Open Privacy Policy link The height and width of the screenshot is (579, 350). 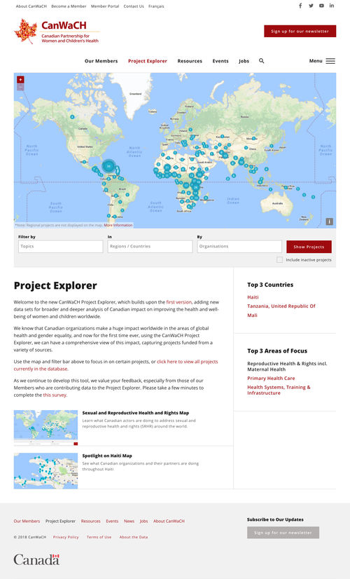(66, 537)
